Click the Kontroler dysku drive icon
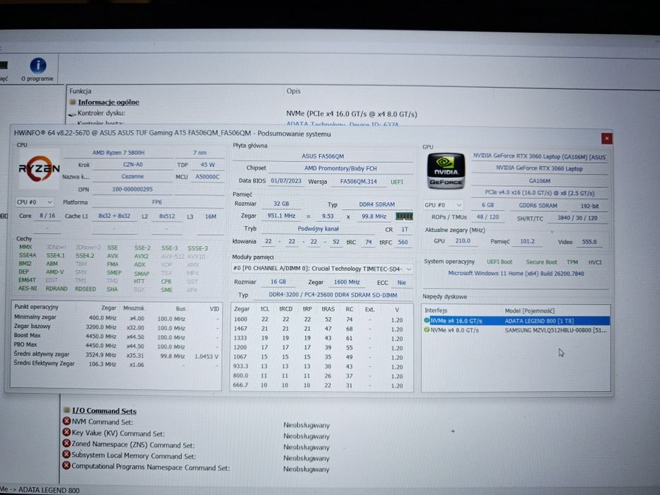Screen dimensions: 660x495 tap(72, 114)
